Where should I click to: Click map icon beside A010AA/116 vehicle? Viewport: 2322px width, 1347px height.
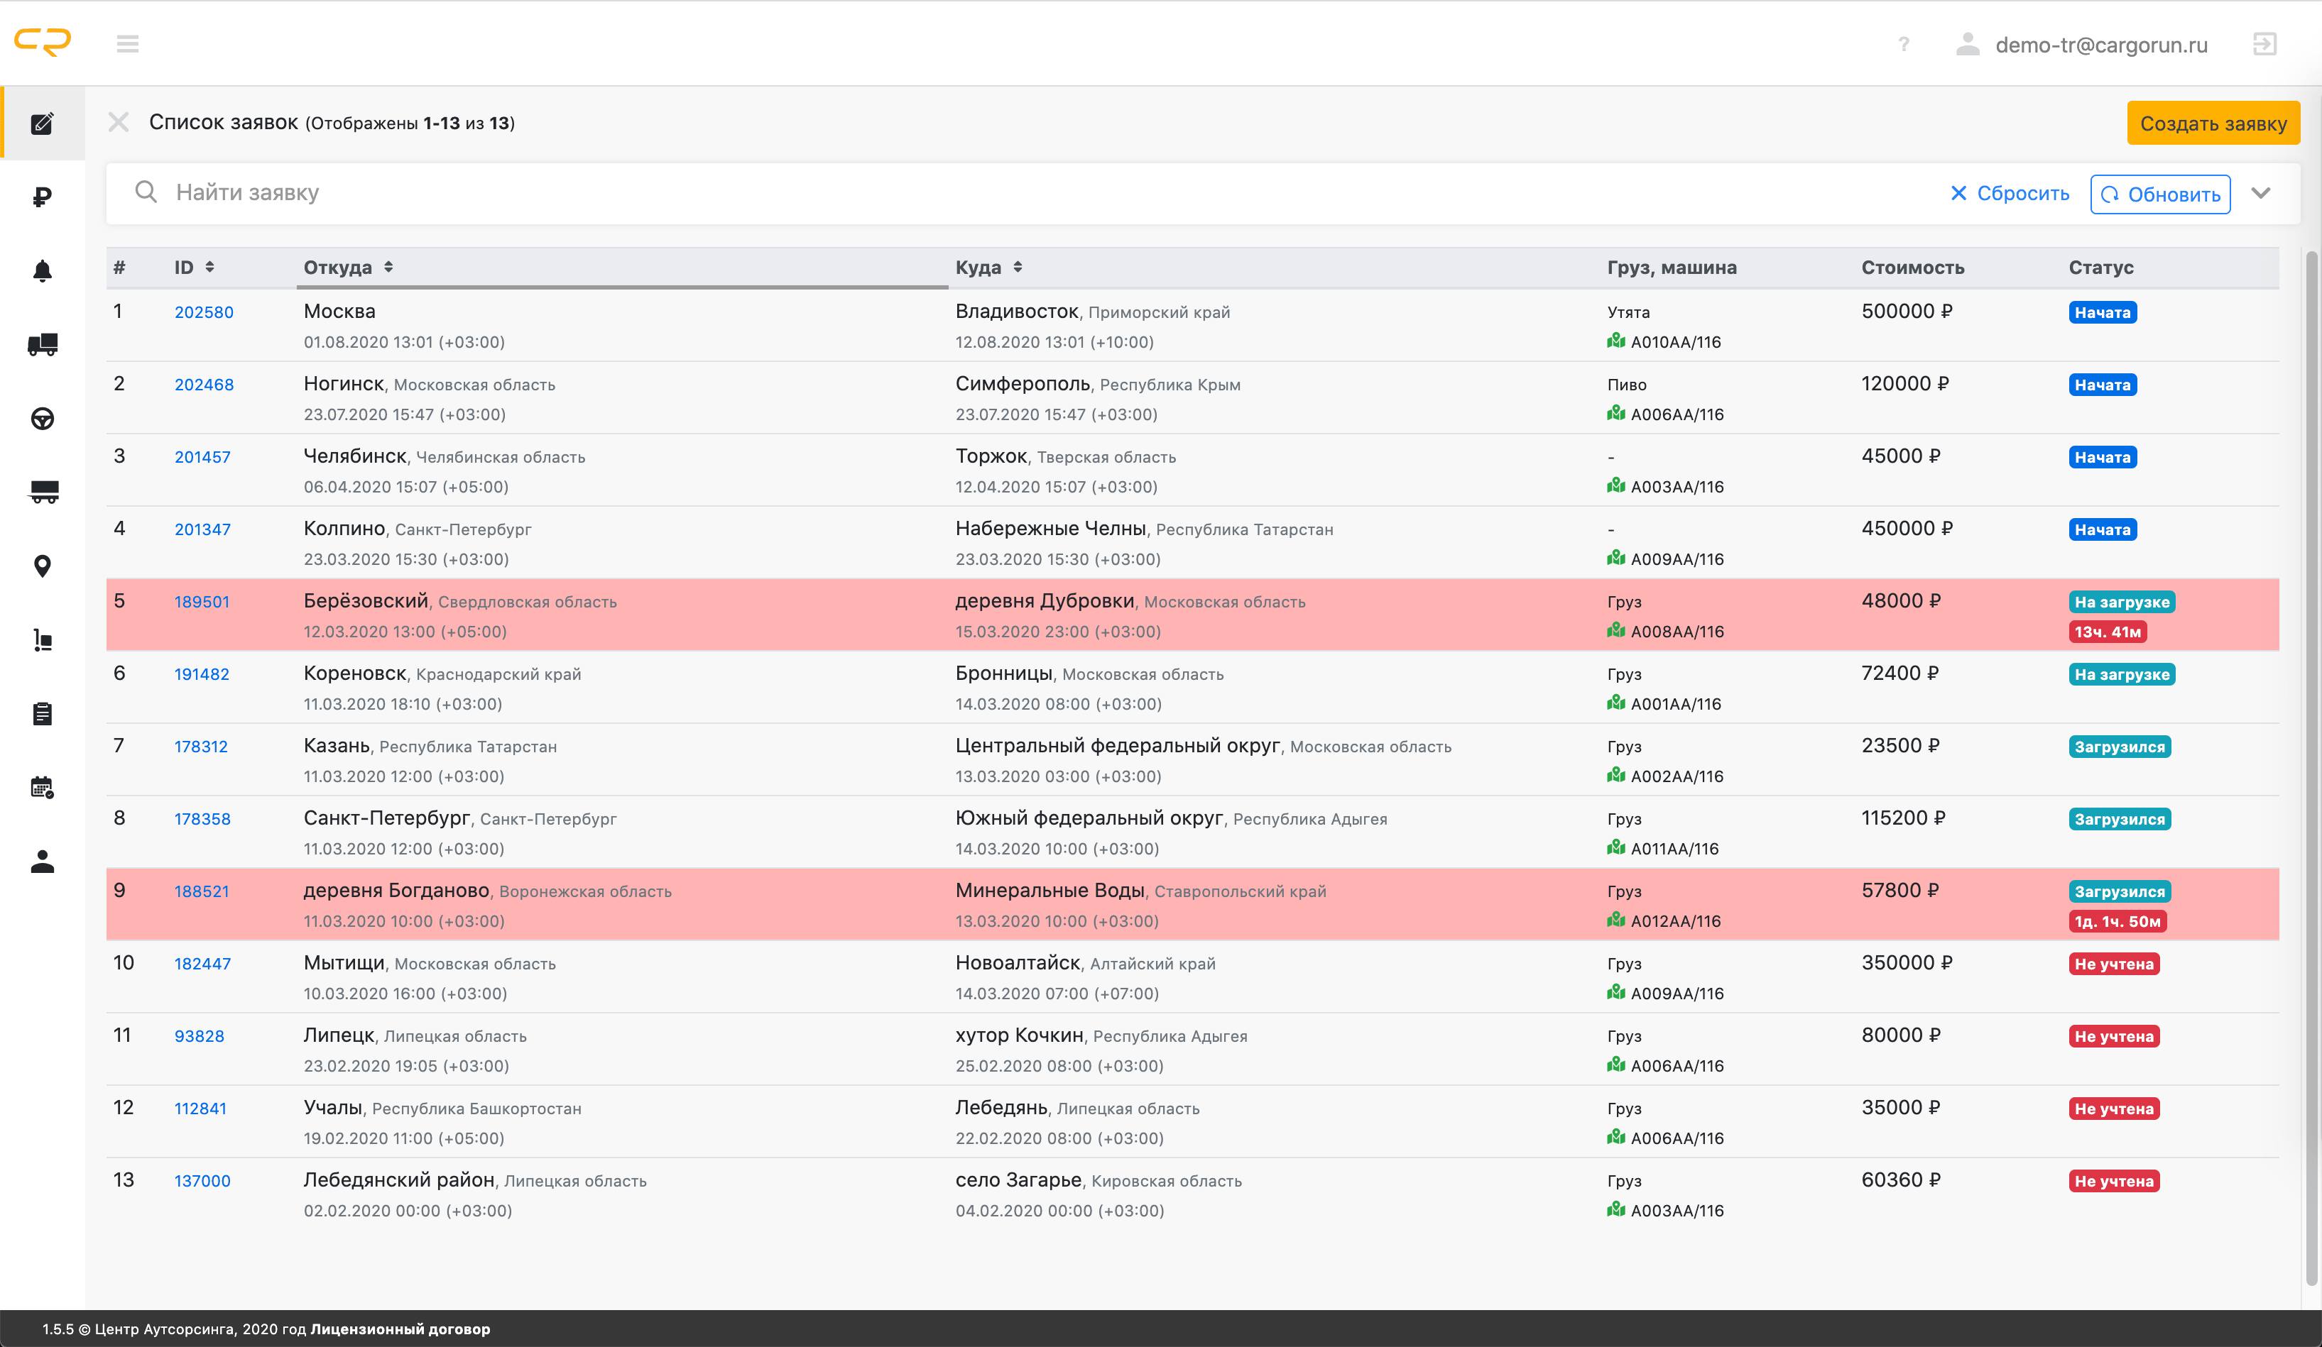click(x=1615, y=341)
